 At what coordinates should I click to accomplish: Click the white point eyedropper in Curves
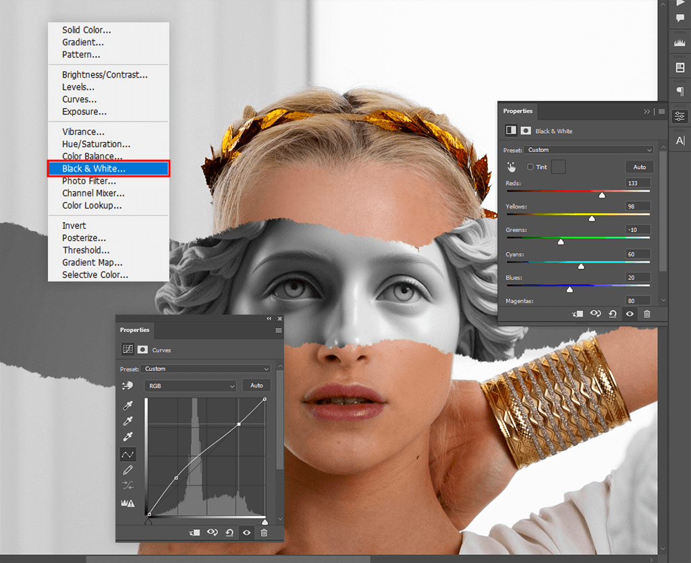(x=128, y=437)
